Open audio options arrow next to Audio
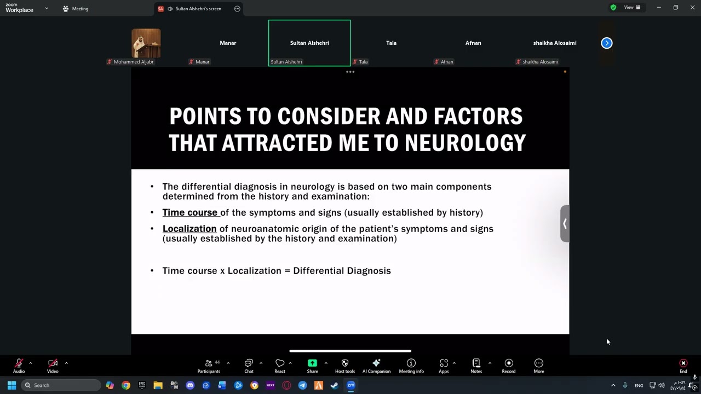The width and height of the screenshot is (701, 394). click(x=31, y=363)
